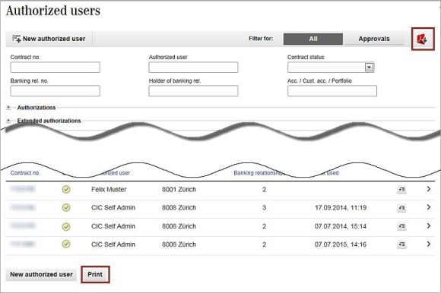
Task: Click Felix Muster name
Action: (109, 190)
